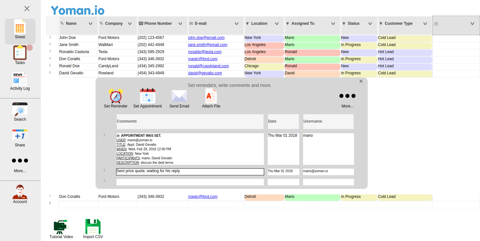The width and height of the screenshot is (480, 241).
Task: Expand the Location column dropdown arrow
Action: (277, 23)
